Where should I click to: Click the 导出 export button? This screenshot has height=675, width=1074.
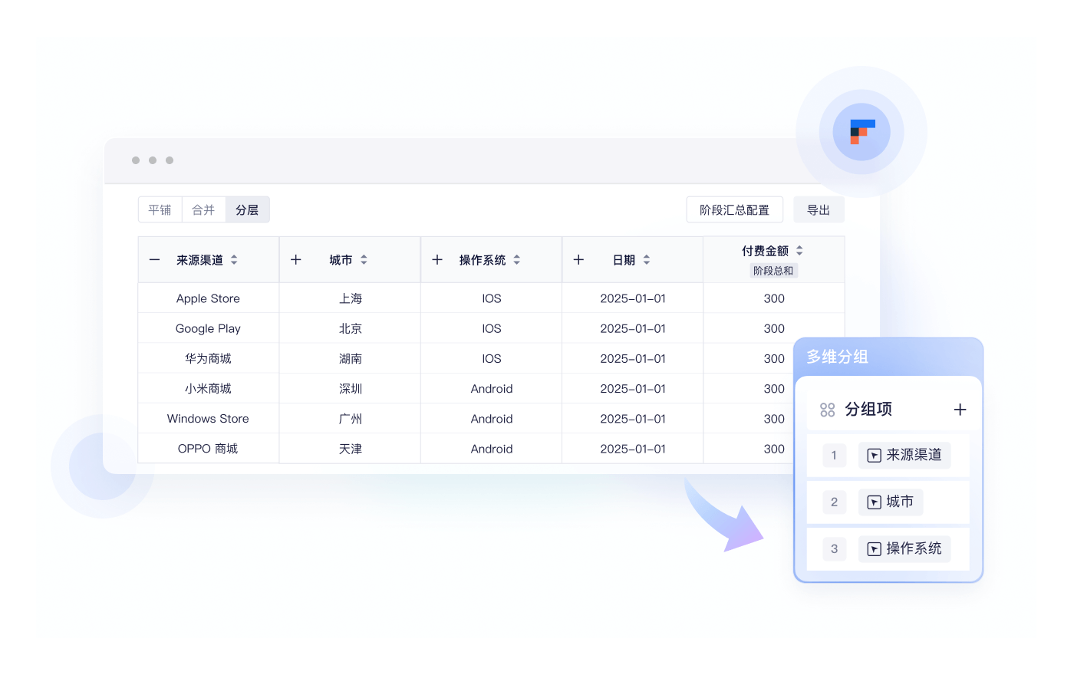[819, 210]
